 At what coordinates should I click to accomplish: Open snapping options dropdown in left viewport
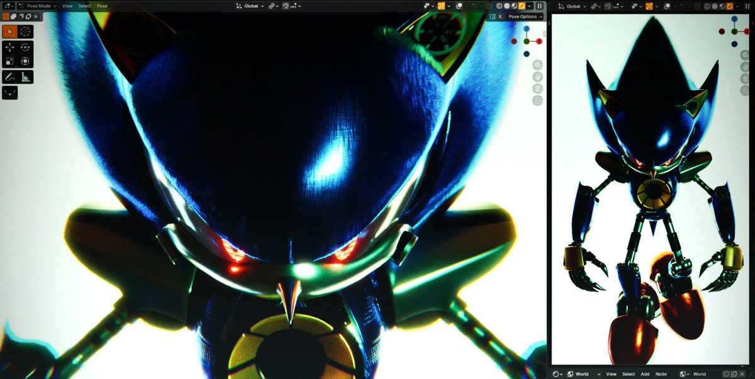click(x=296, y=6)
